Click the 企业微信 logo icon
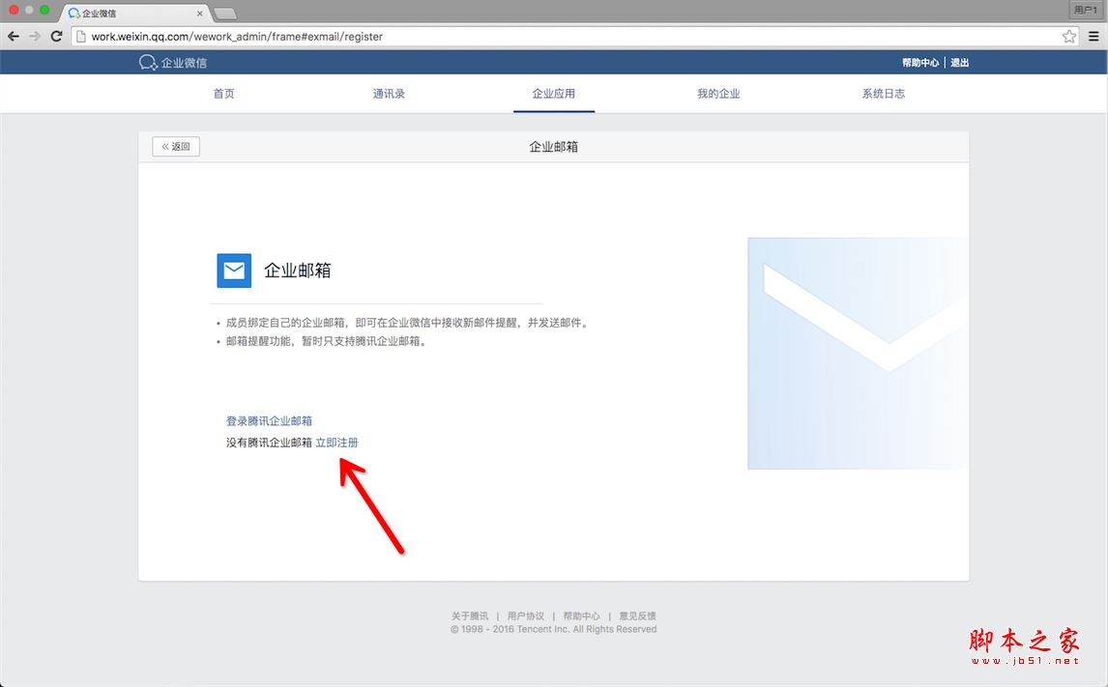 point(147,62)
